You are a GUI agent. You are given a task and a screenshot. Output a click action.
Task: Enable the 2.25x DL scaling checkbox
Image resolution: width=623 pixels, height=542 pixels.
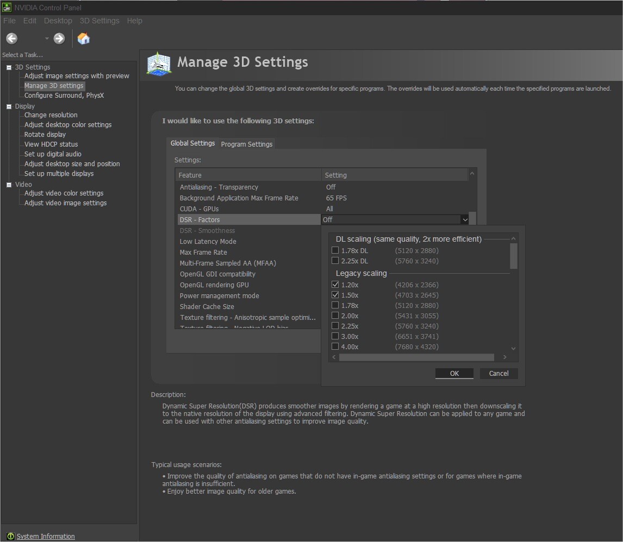(335, 261)
